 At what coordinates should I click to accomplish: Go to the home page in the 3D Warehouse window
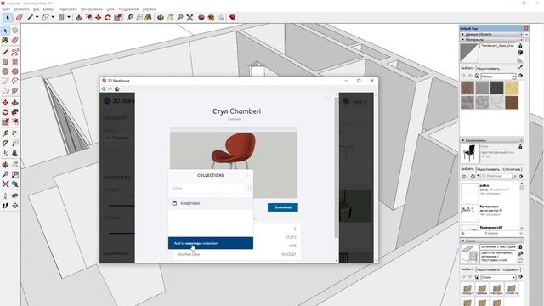pos(117,88)
